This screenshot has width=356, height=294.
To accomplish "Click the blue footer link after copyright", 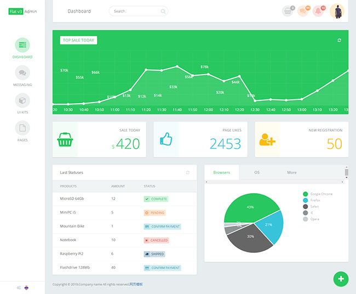I will click(x=136, y=284).
